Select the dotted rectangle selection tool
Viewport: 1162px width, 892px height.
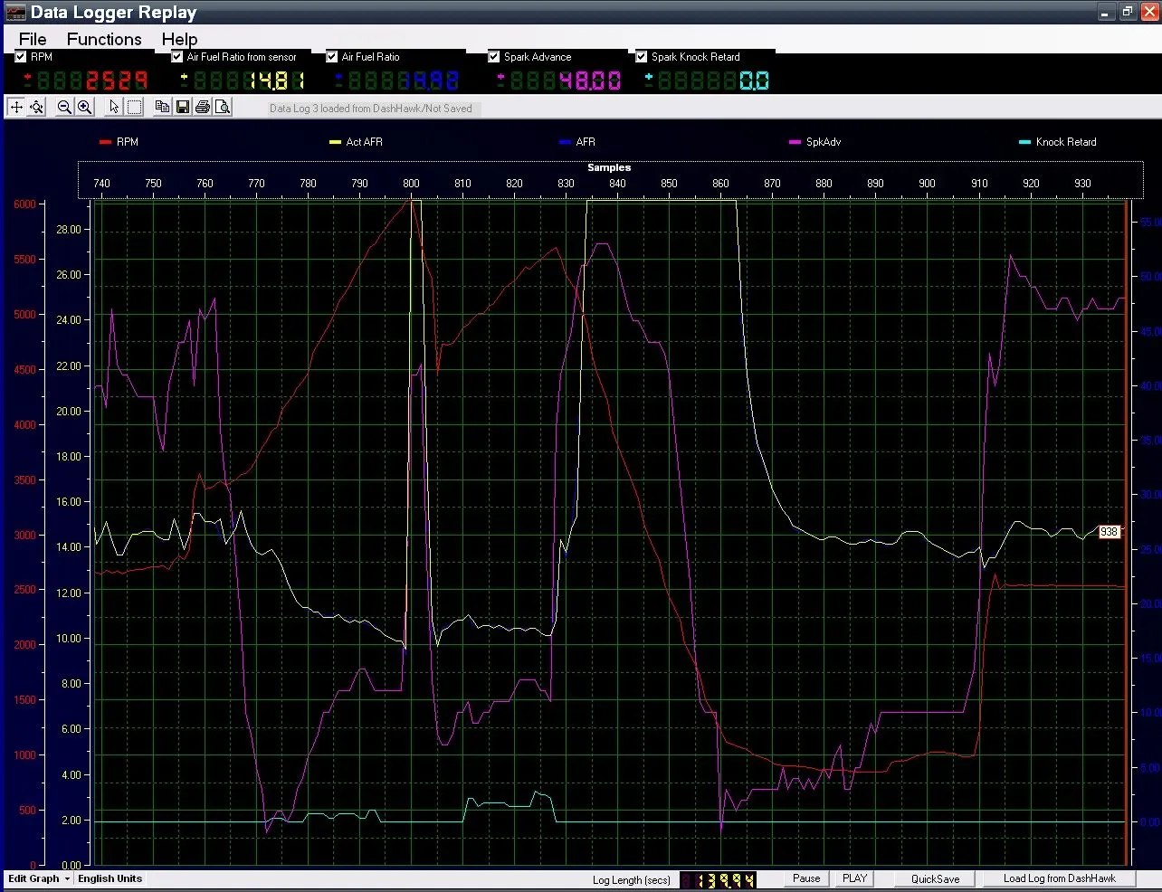click(x=134, y=107)
